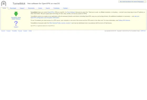
Task: Open the OpenVPN link in first paragraph
Action: tap(51, 12)
